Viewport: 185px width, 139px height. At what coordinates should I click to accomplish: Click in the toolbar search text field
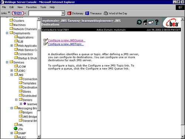click(45, 13)
